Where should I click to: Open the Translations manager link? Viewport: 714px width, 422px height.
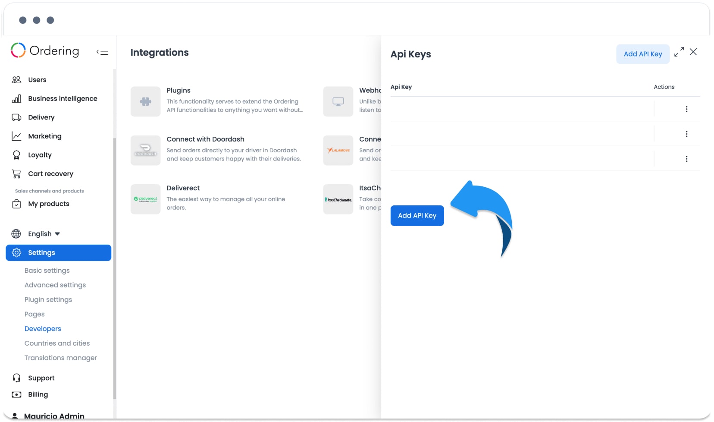(61, 358)
